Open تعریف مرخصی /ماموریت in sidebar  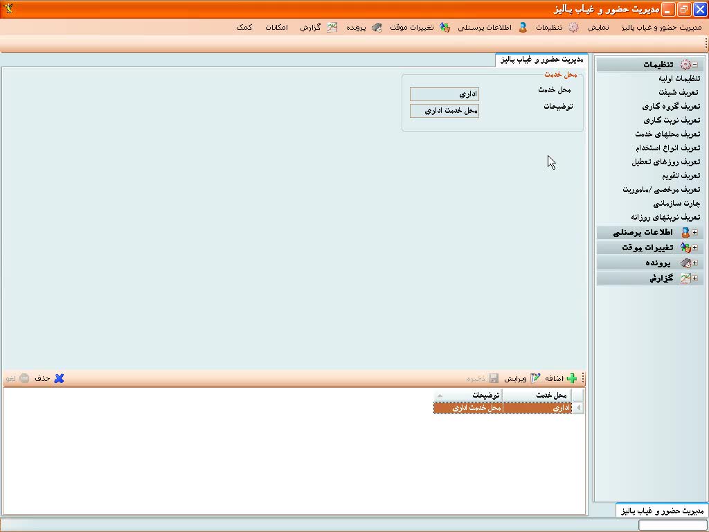[x=661, y=190]
